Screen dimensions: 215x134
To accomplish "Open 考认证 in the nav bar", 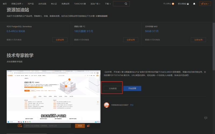I will click(54, 4).
